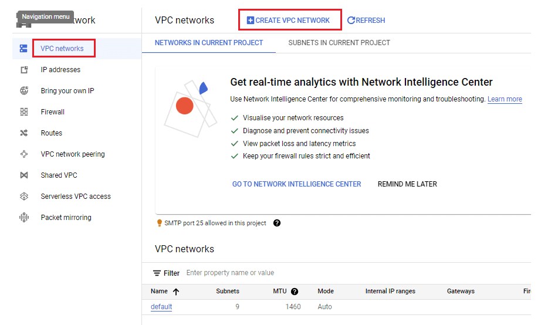541x325 pixels.
Task: Click the Shared VPC icon
Action: pos(24,175)
